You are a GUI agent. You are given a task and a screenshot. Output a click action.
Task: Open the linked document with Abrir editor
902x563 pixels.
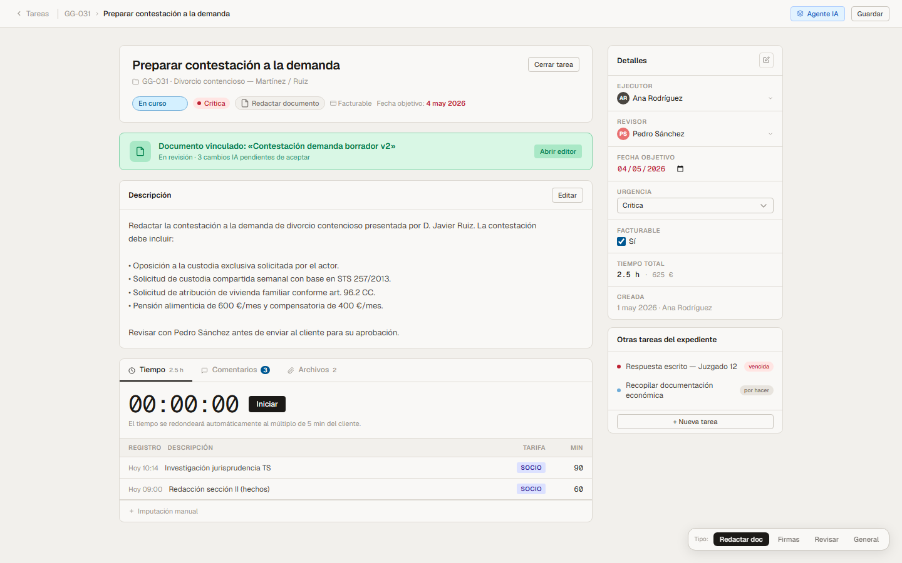pos(558,151)
